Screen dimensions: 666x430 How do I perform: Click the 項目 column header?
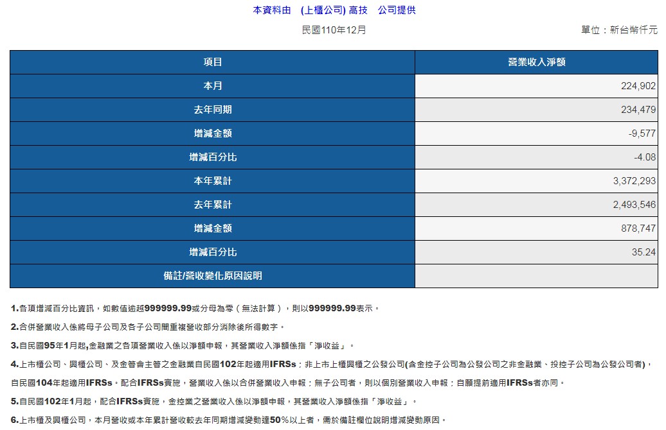click(x=212, y=62)
